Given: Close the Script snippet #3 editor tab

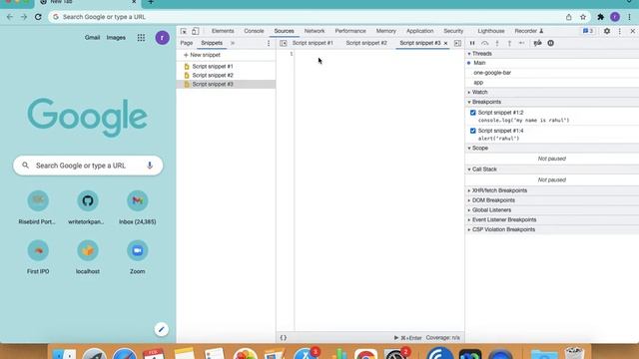Looking at the screenshot, I should [445, 43].
